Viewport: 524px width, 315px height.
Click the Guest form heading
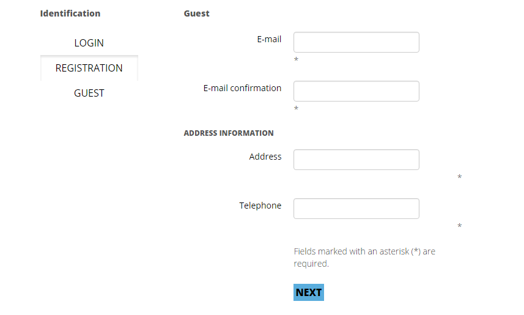click(x=196, y=13)
